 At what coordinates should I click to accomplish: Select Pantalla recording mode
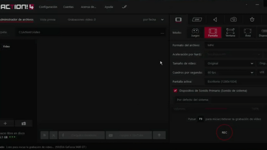pos(213,32)
